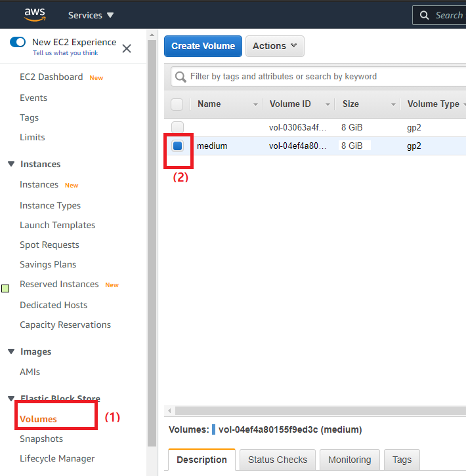Open the Tell us what you think link
466x476 pixels.
[x=66, y=53]
